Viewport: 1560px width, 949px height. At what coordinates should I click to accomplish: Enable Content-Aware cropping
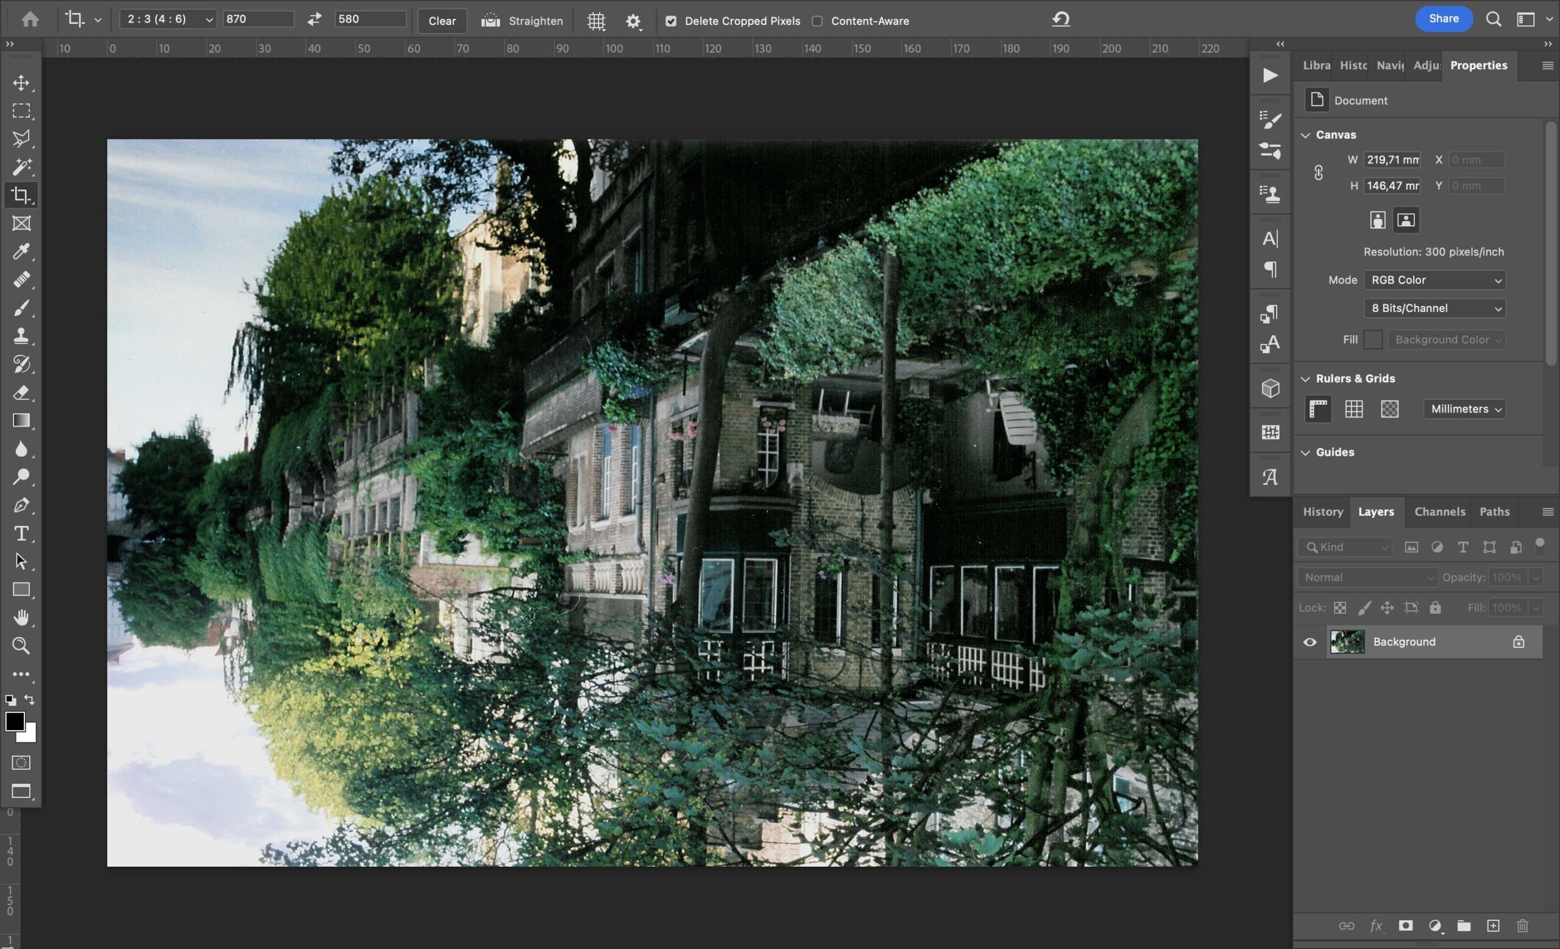pyautogui.click(x=818, y=21)
